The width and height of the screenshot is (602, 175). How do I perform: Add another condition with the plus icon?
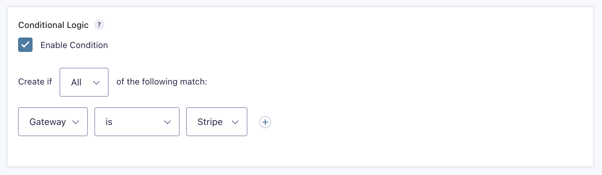[265, 122]
